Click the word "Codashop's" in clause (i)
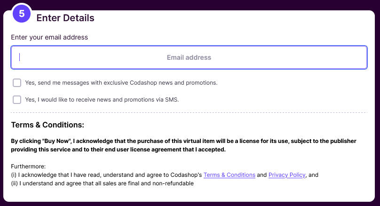 pyautogui.click(x=187, y=175)
